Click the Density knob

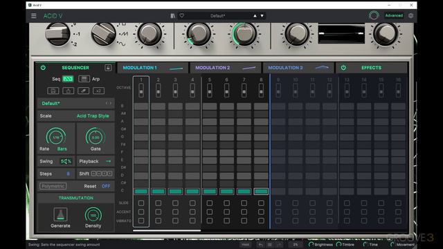[x=93, y=215]
